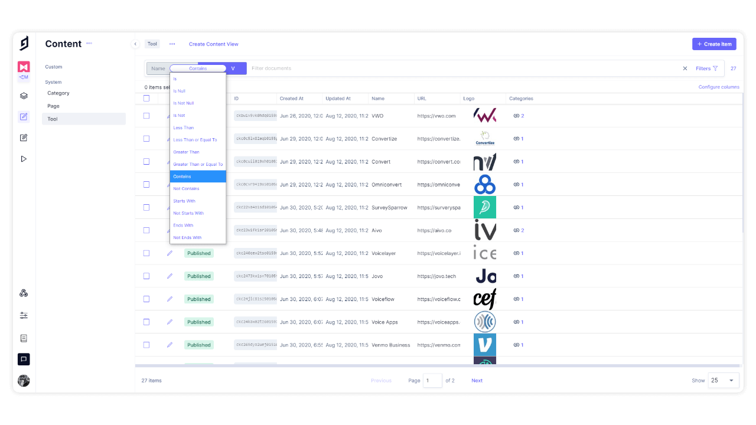Select the Tool model in sidebar
This screenshot has width=756, height=425.
click(x=84, y=119)
